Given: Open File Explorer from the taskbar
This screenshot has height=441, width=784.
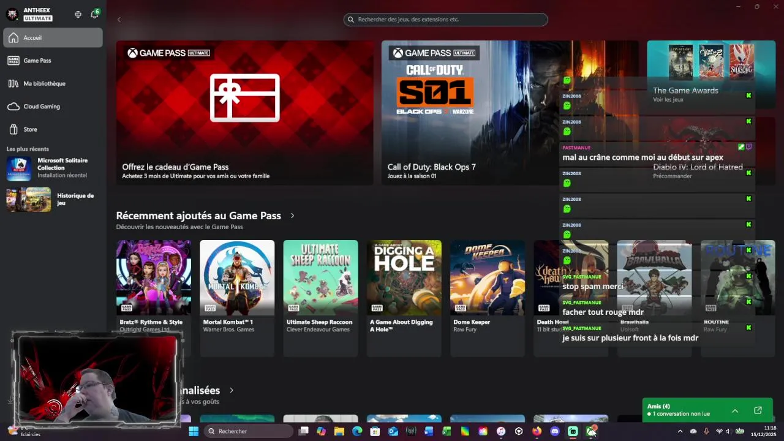Looking at the screenshot, I should click(339, 431).
